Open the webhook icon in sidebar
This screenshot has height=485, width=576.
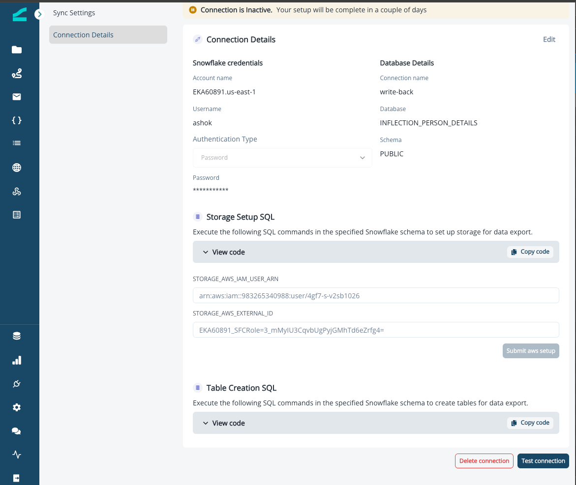click(17, 191)
